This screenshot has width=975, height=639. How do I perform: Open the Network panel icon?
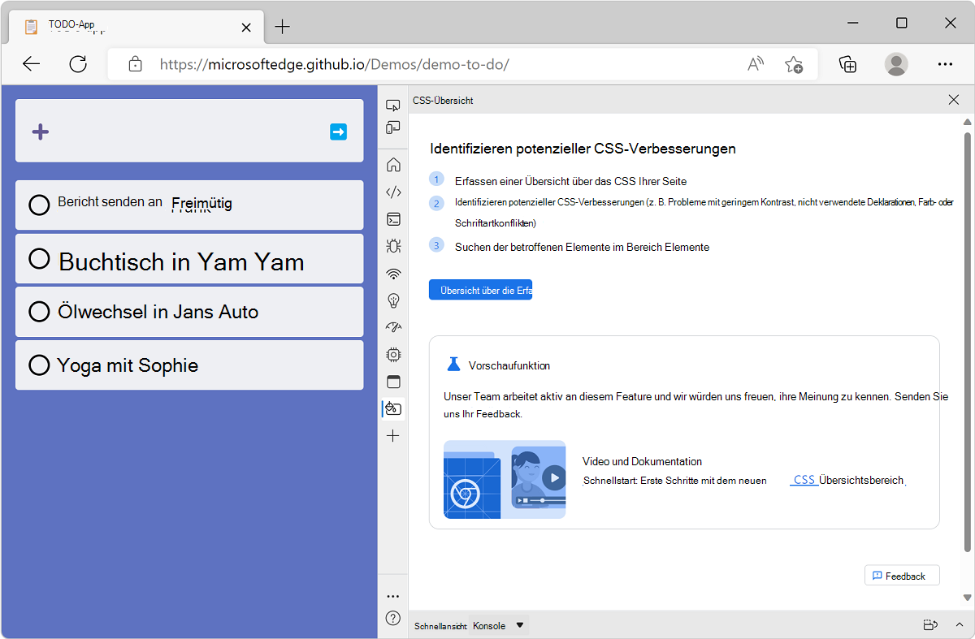point(393,273)
